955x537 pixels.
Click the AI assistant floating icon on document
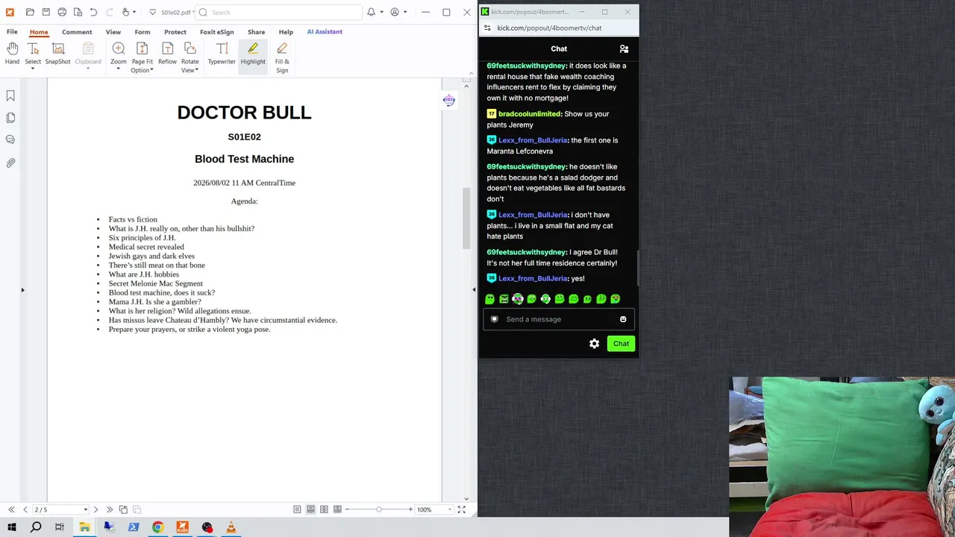click(x=449, y=101)
